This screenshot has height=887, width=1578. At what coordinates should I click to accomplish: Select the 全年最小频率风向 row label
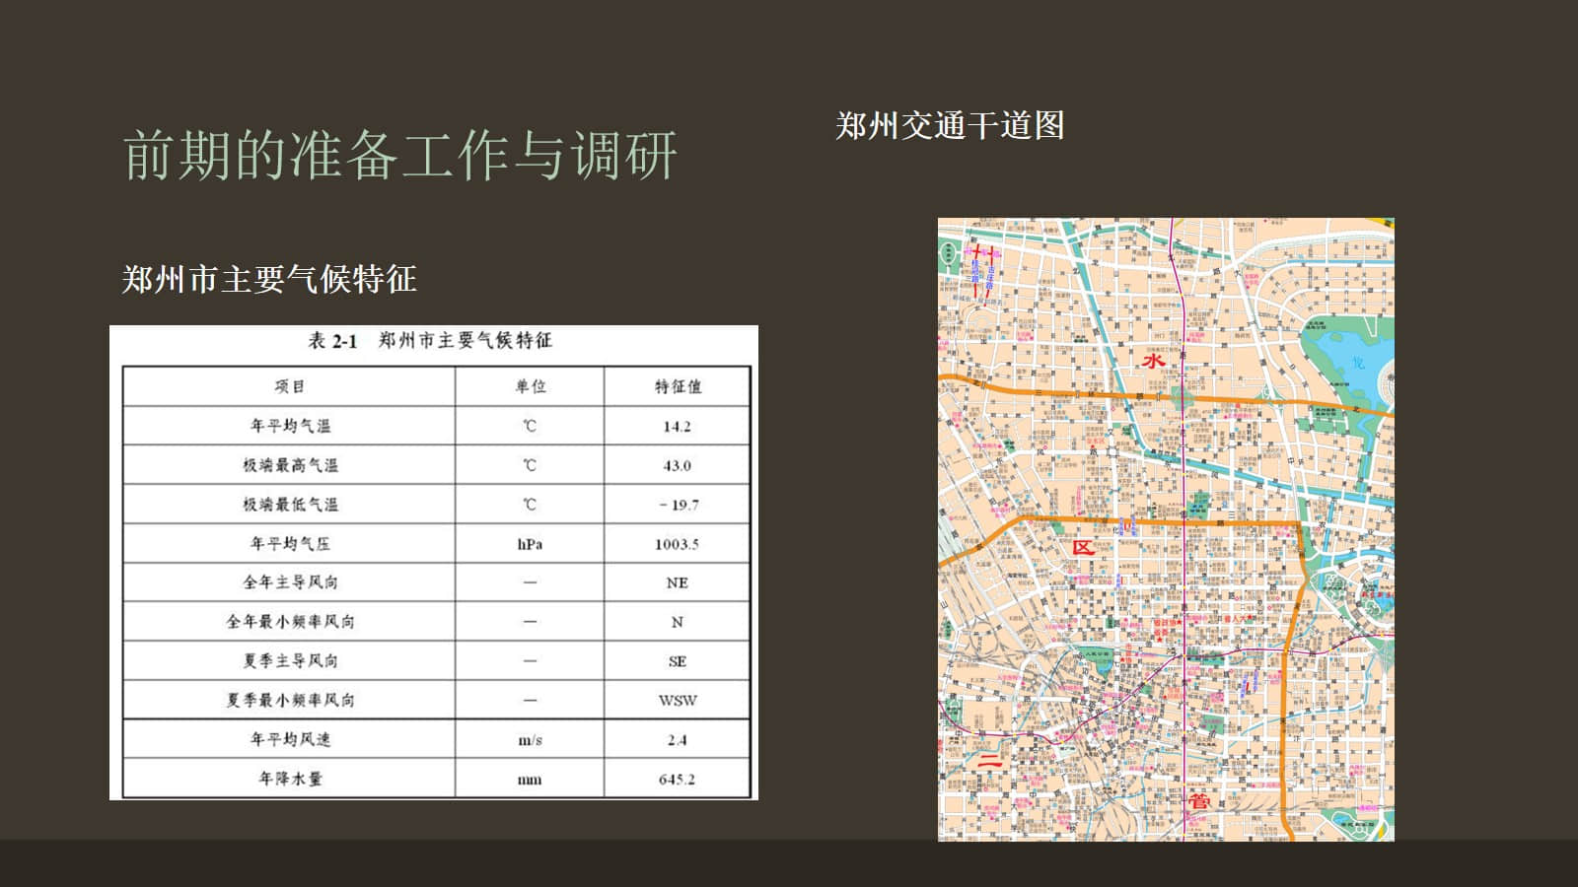tap(289, 622)
